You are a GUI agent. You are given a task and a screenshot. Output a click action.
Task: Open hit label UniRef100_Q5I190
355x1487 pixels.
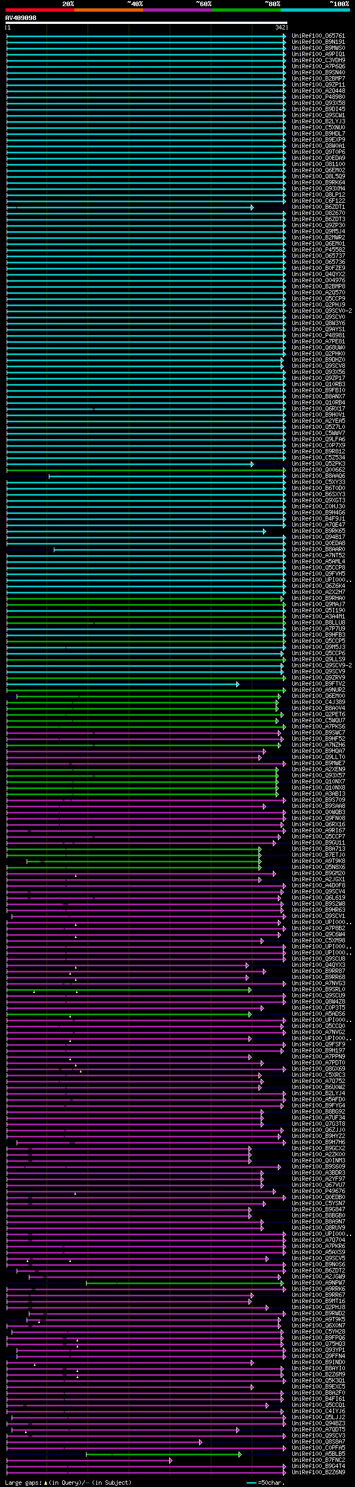point(319,611)
